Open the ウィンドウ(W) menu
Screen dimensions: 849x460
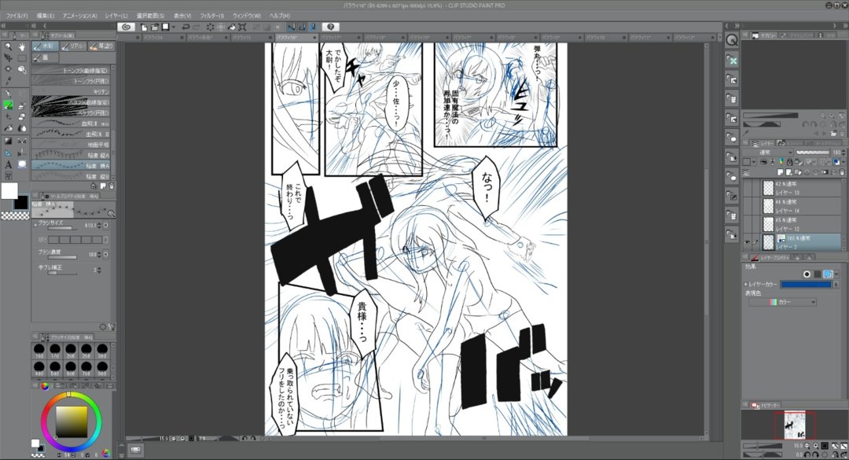[x=246, y=16]
